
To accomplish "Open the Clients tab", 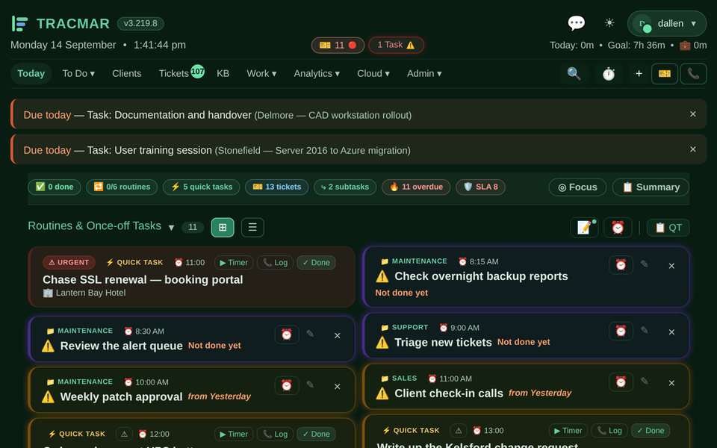I will [127, 74].
